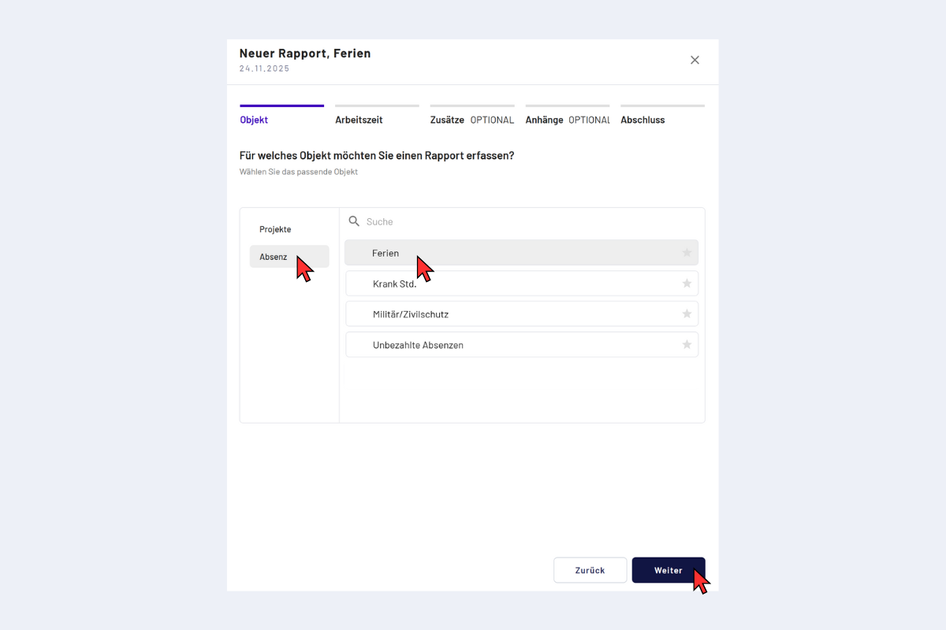Close the Neuer Rapport dialog
946x630 pixels.
[x=695, y=60]
